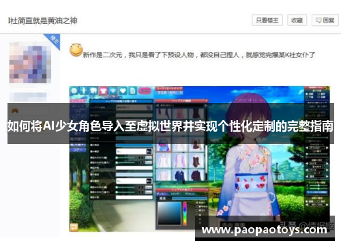Click the blue wide button in right-side settings panel
Viewport: 341px width, 247px height.
pos(317,192)
